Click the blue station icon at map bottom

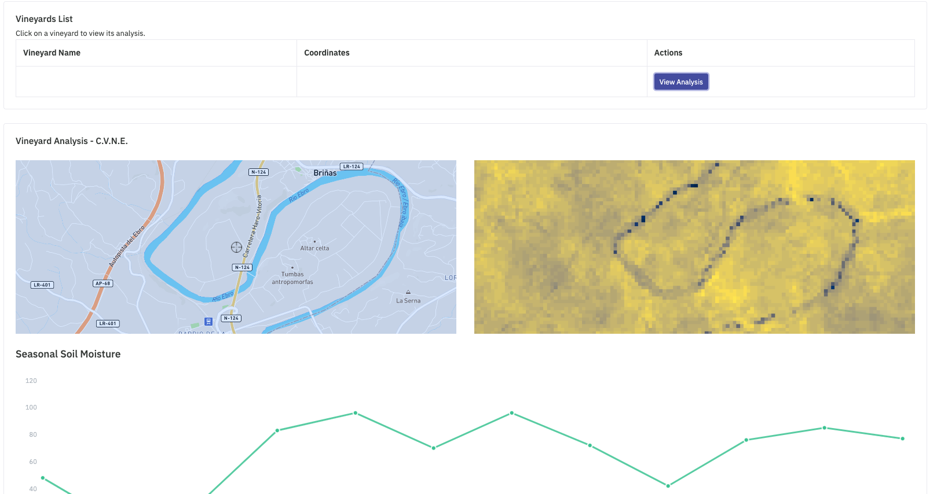(x=208, y=321)
